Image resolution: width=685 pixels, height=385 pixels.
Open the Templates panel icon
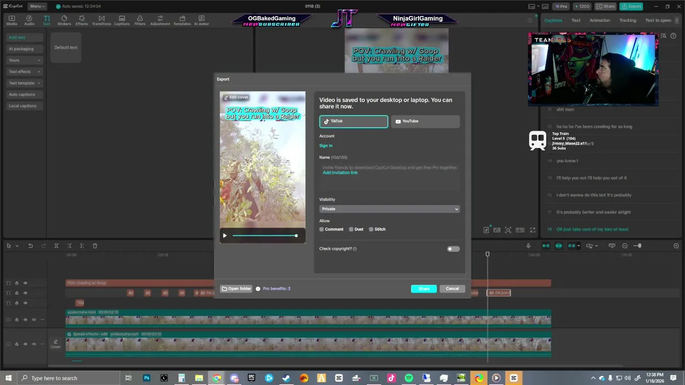[182, 20]
